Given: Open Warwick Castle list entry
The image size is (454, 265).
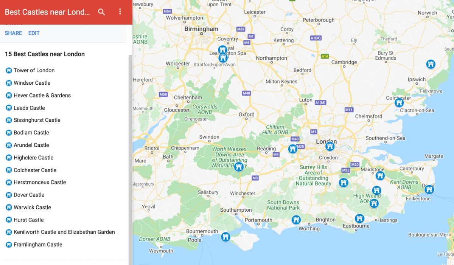Looking at the screenshot, I should pyautogui.click(x=32, y=207).
